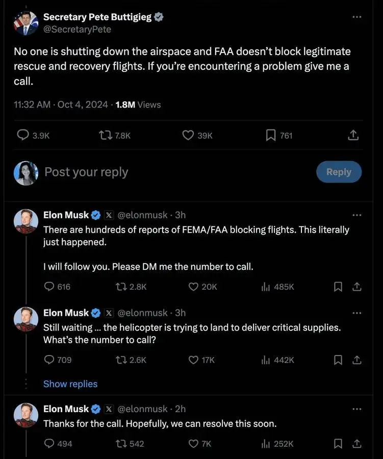The width and height of the screenshot is (383, 459).
Task: View analytics for the 485K views reply
Action: pos(265,287)
